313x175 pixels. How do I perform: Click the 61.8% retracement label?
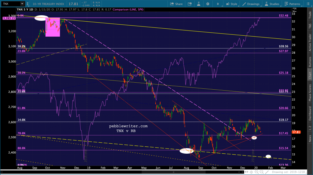[21, 108]
